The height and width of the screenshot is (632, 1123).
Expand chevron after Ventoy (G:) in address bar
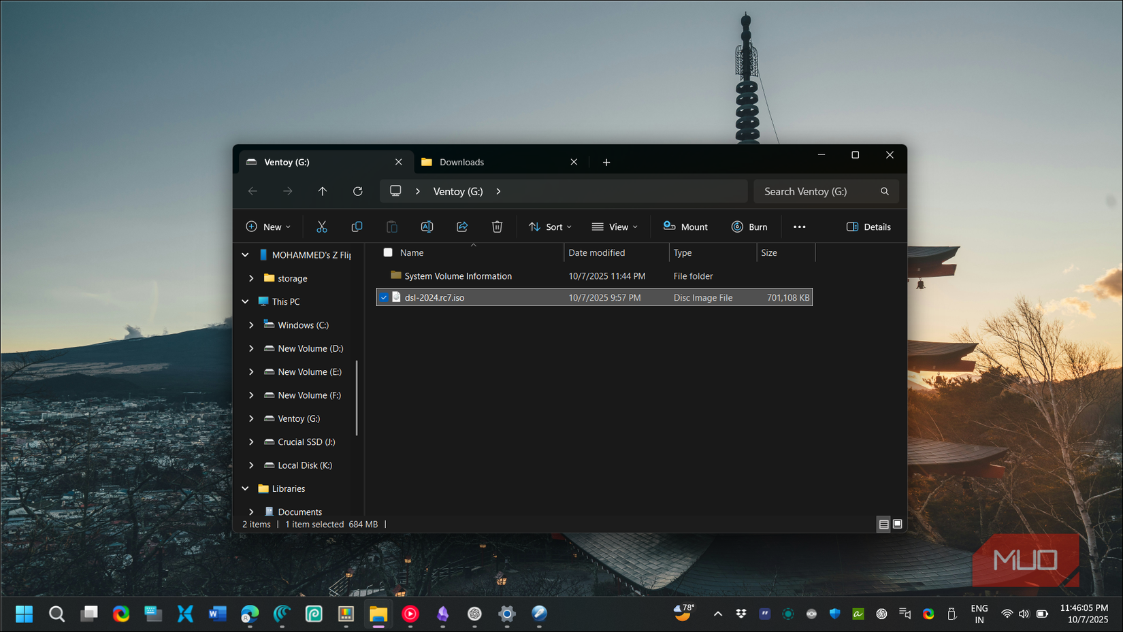499,191
